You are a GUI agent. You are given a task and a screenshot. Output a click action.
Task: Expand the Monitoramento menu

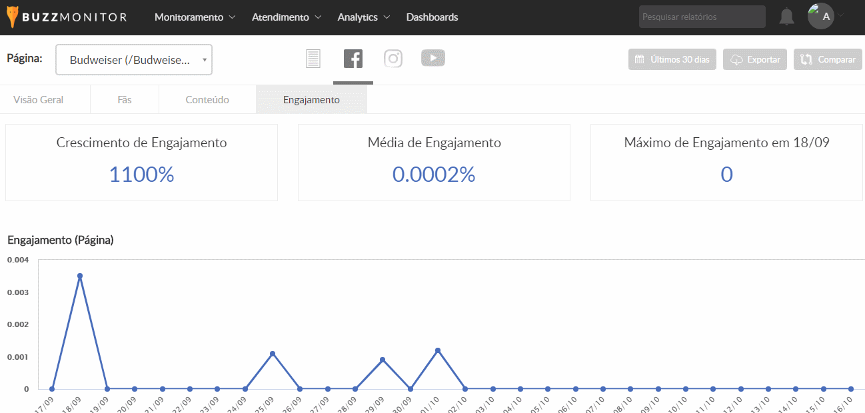coord(195,17)
